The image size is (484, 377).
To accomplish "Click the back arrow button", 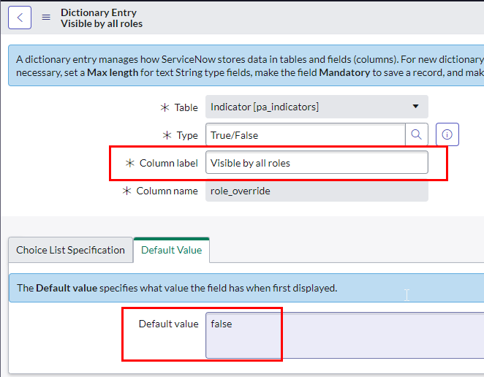I will [x=20, y=18].
